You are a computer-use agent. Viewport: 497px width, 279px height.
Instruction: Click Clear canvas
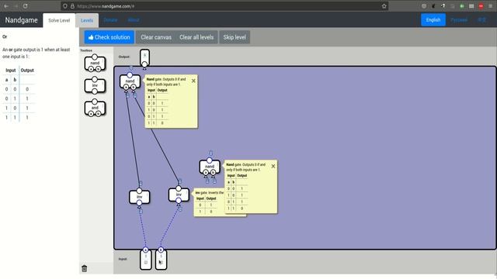(x=156, y=37)
